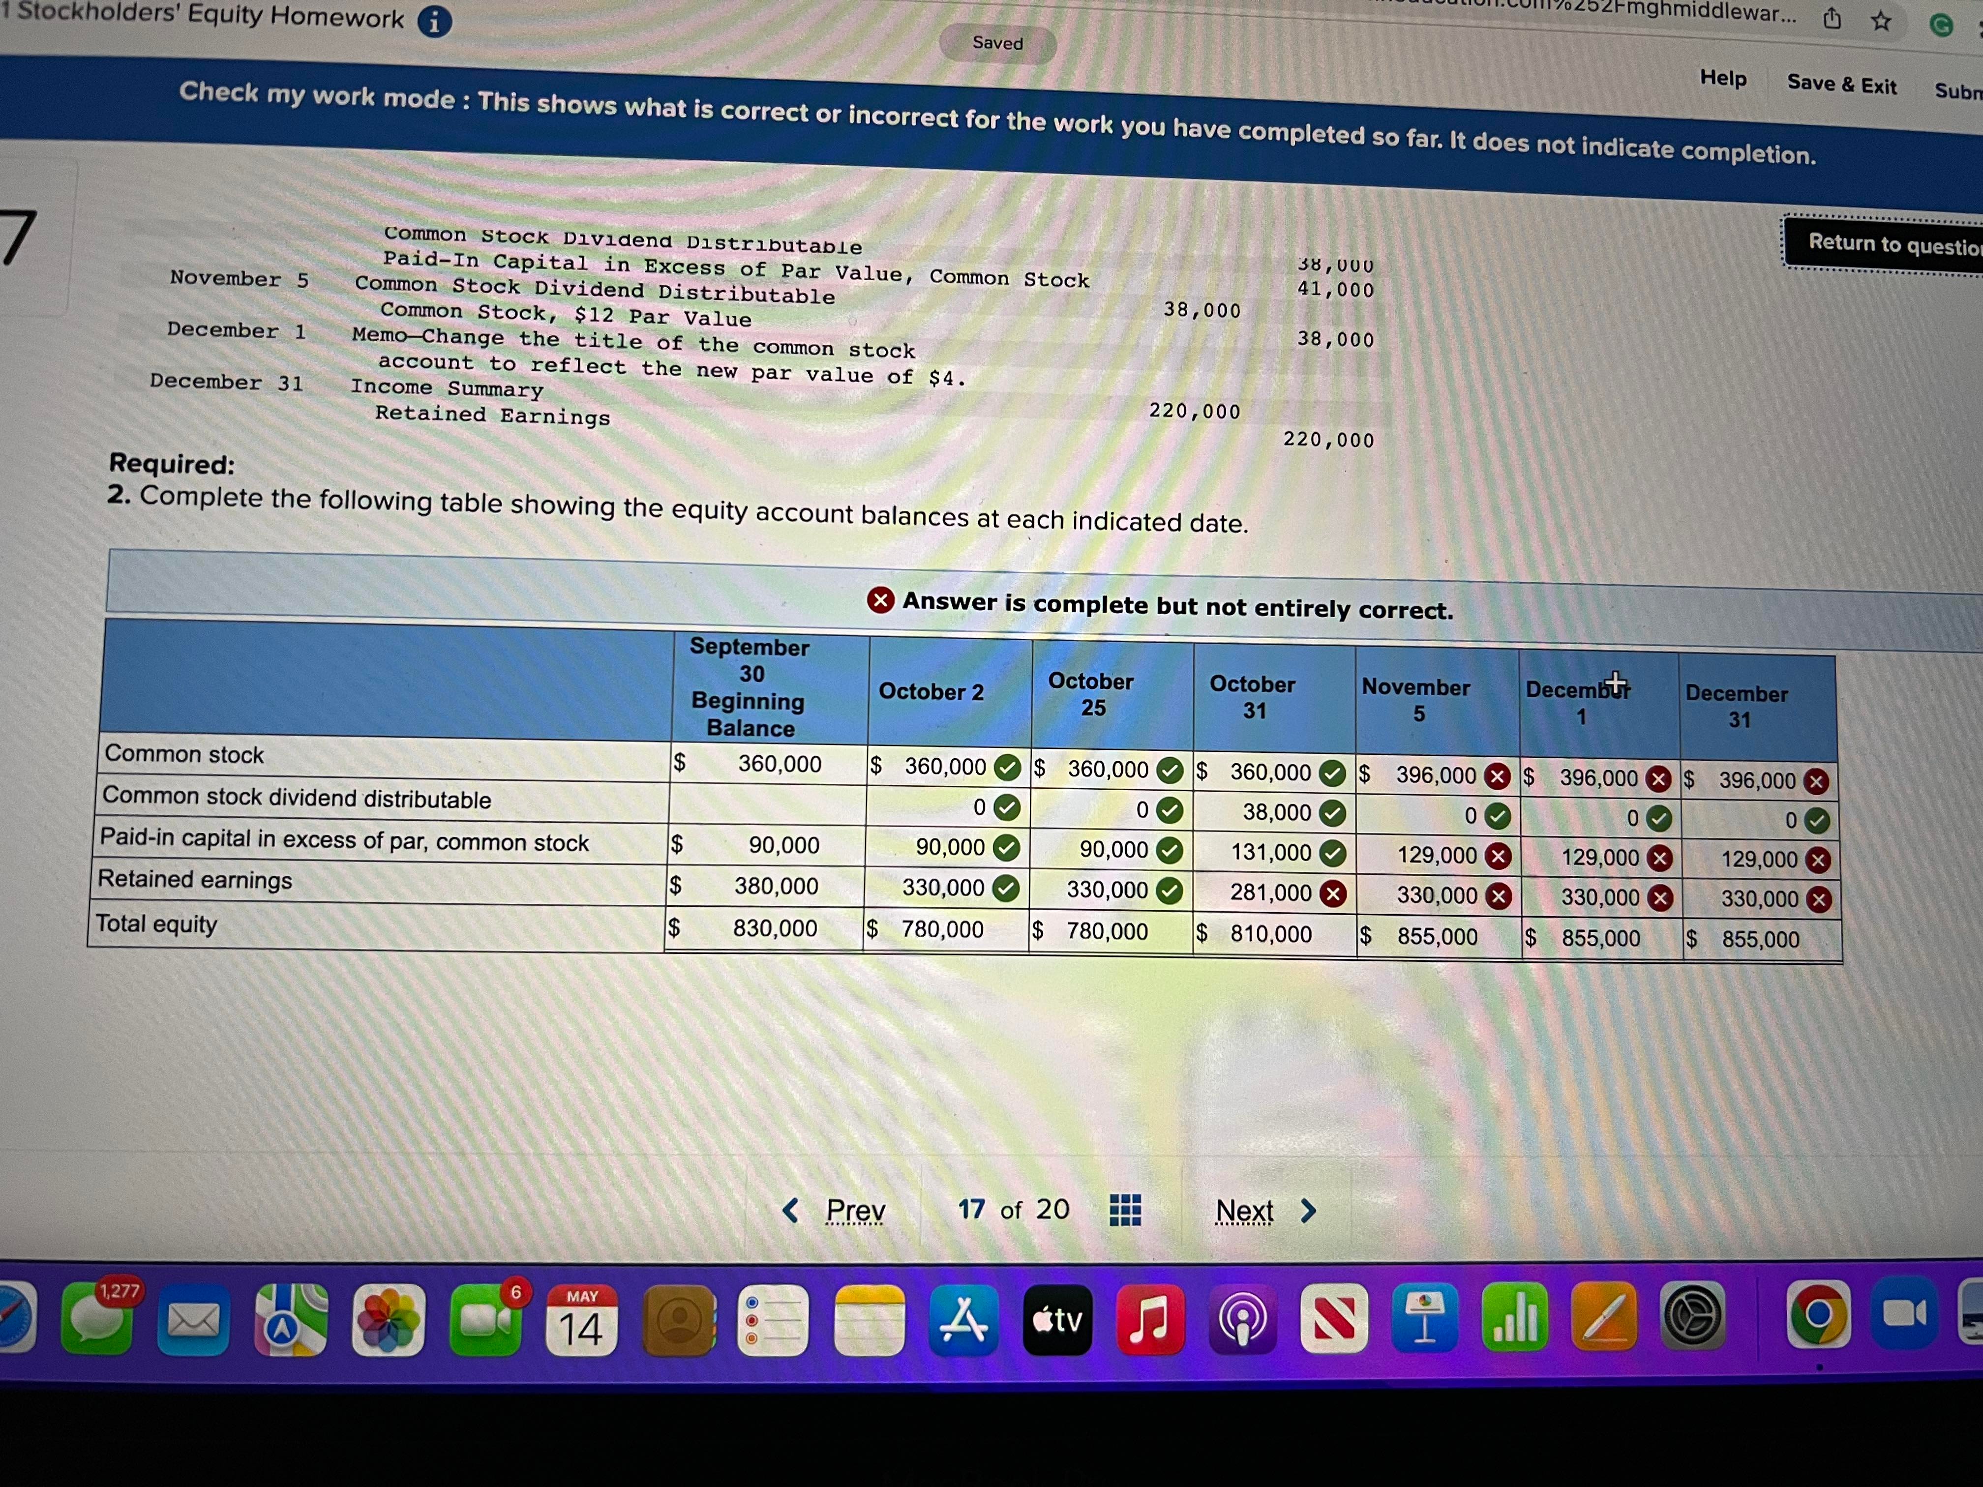Click the Help link

tap(1723, 78)
